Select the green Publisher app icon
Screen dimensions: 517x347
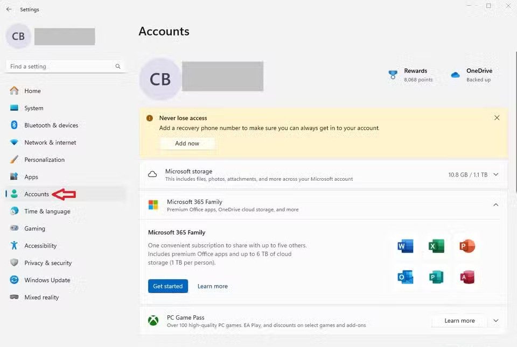(436, 277)
